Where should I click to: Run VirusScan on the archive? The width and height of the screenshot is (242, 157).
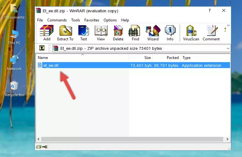point(191,33)
